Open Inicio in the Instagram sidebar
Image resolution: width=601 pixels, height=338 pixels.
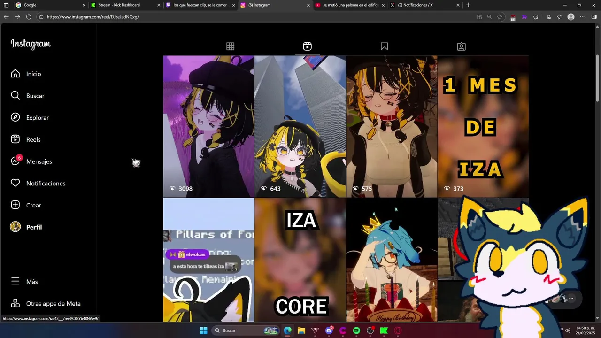26,74
